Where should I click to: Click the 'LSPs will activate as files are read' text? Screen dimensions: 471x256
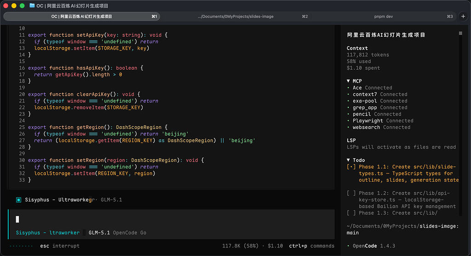[x=401, y=147]
